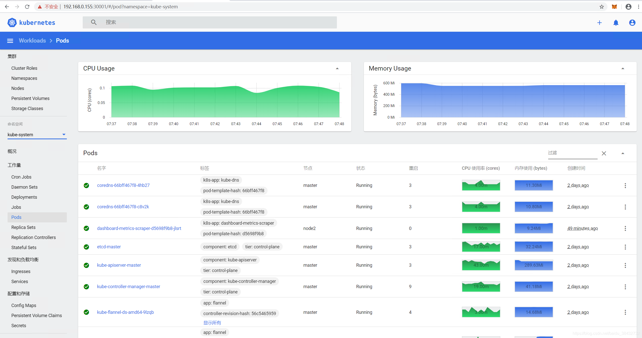Reload the browser page

click(27, 7)
